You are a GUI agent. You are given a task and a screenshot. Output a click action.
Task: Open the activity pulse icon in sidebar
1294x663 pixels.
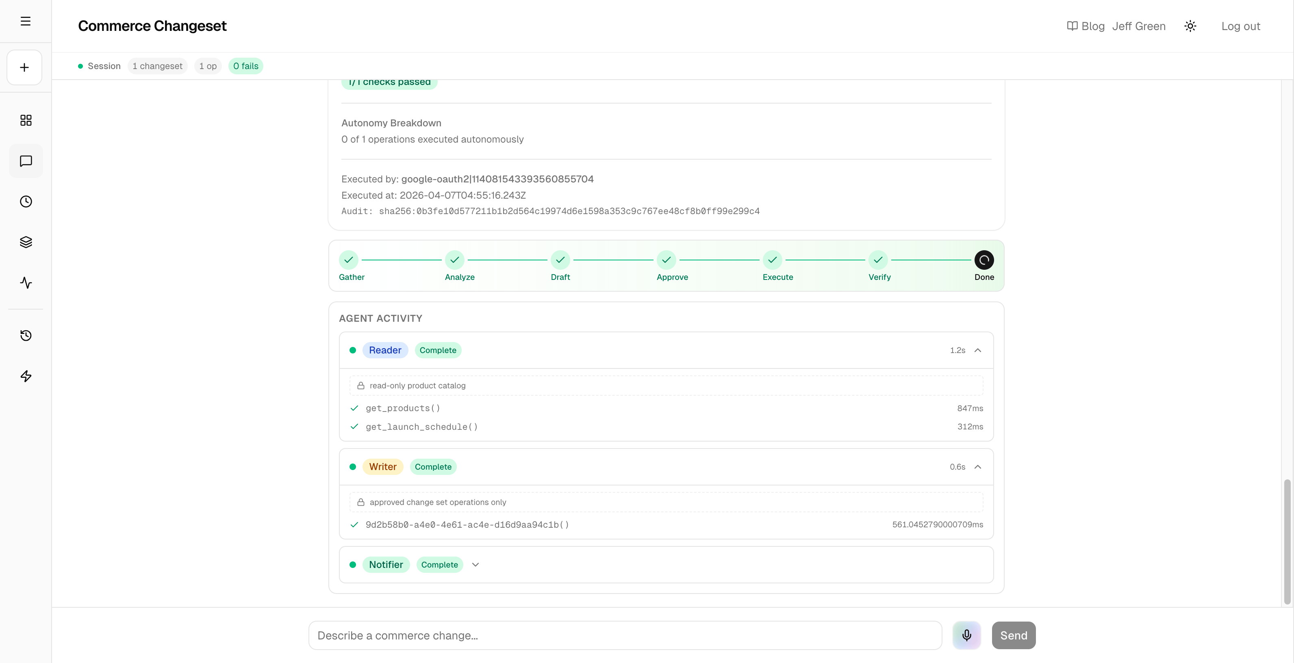(26, 282)
